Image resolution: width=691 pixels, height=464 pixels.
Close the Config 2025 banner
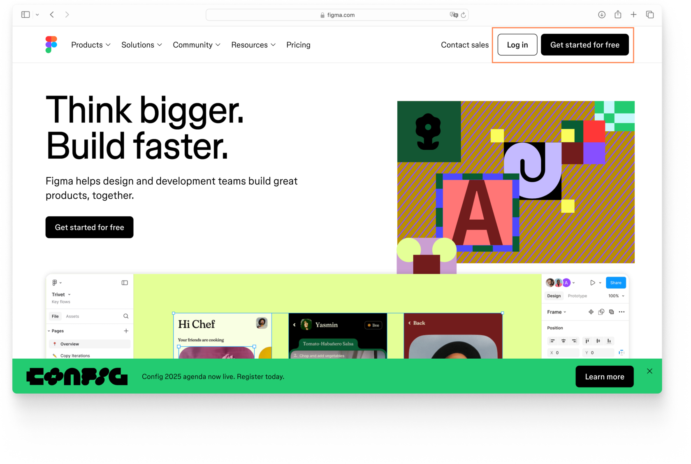[649, 371]
